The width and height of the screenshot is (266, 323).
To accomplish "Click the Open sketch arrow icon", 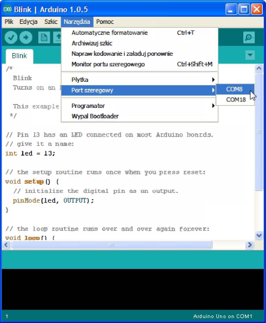I will pyautogui.click(x=57, y=37).
